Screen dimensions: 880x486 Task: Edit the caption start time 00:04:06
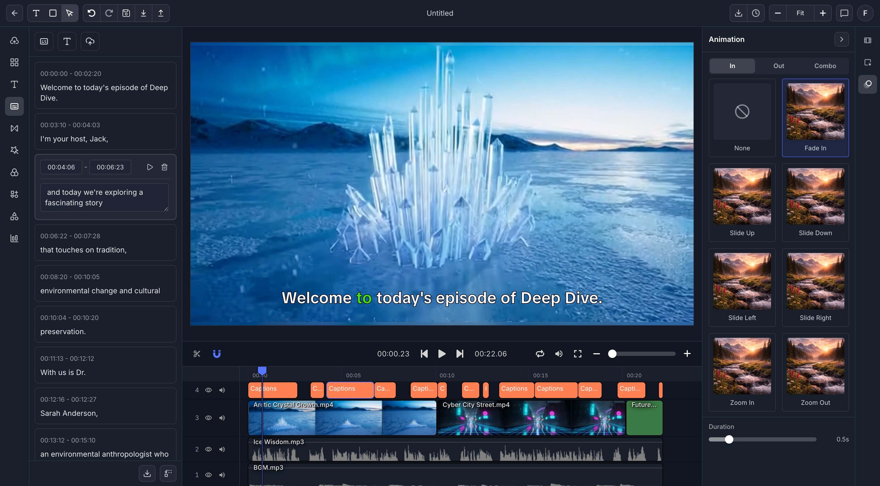click(x=61, y=167)
